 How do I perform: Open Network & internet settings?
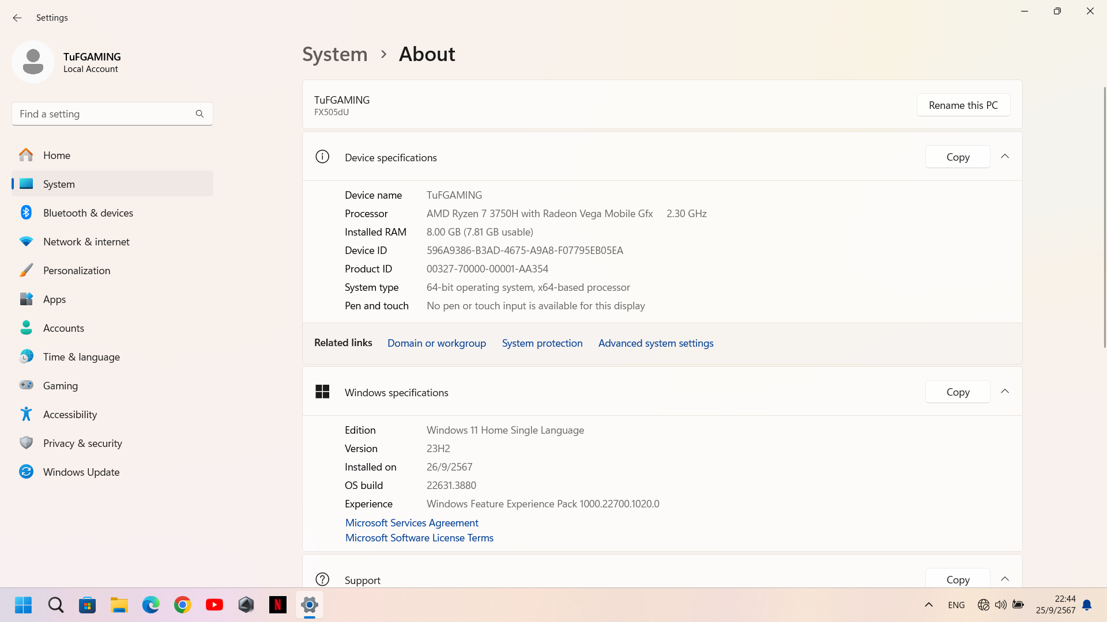tap(112, 241)
